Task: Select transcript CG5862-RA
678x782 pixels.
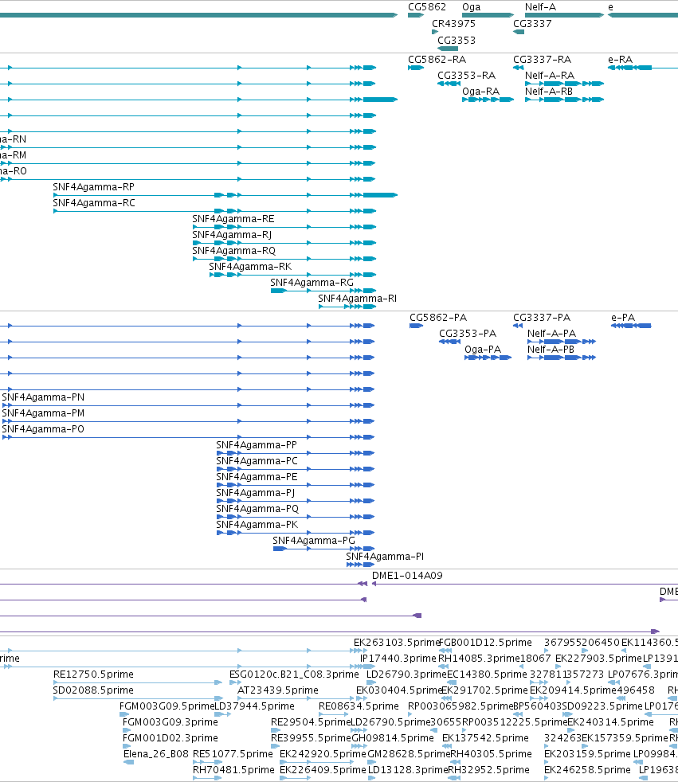Action: point(437,60)
